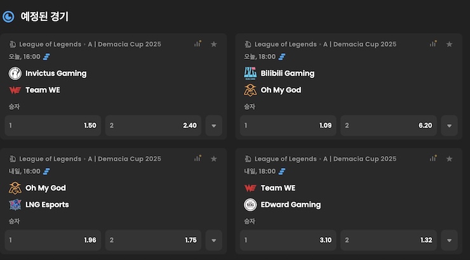
Task: Open statistics for Oh My God vs LNG Esports
Action: point(198,159)
